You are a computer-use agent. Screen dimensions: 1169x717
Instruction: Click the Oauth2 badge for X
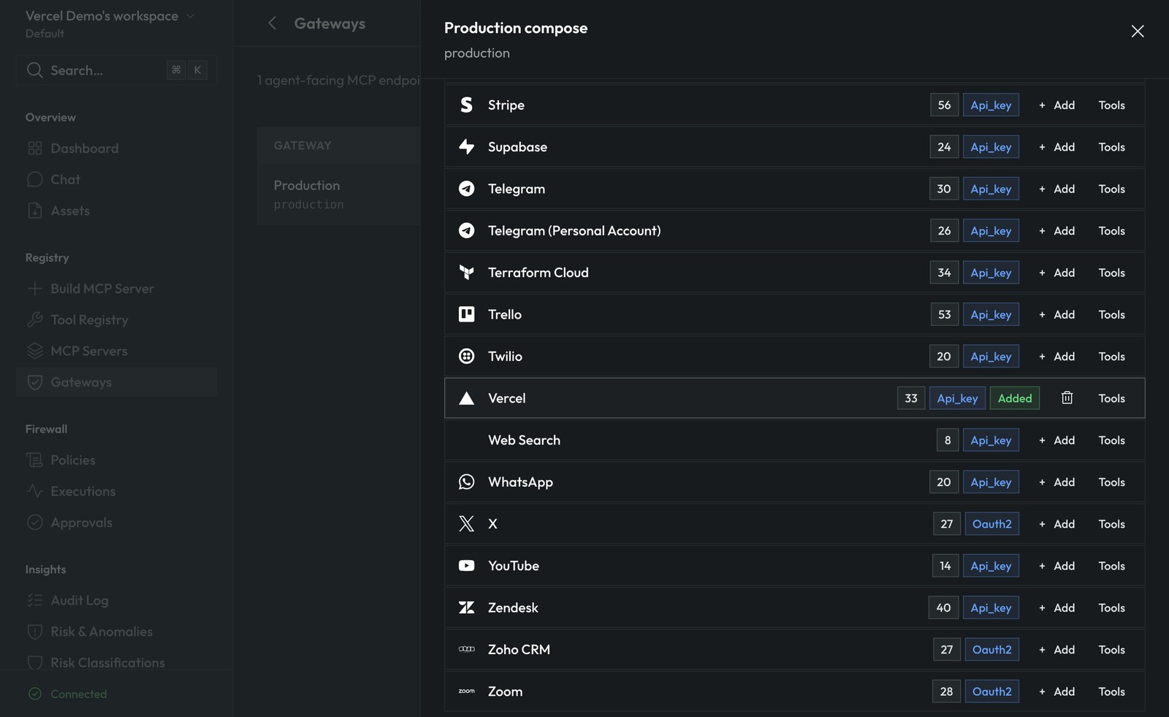pyautogui.click(x=991, y=524)
